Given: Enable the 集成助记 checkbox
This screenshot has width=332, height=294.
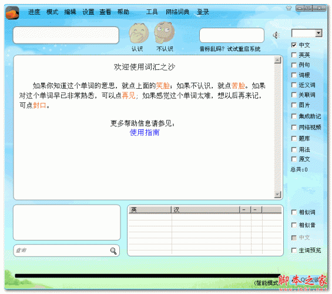Looking at the screenshot, I should point(294,116).
